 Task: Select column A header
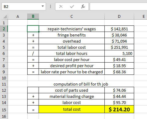pos(18,17)
